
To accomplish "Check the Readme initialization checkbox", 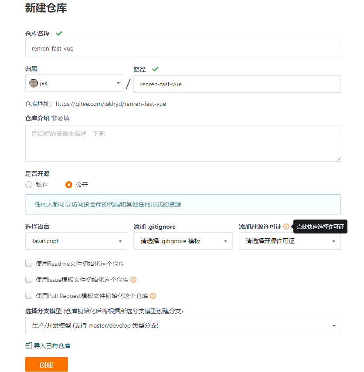I will coord(29,264).
